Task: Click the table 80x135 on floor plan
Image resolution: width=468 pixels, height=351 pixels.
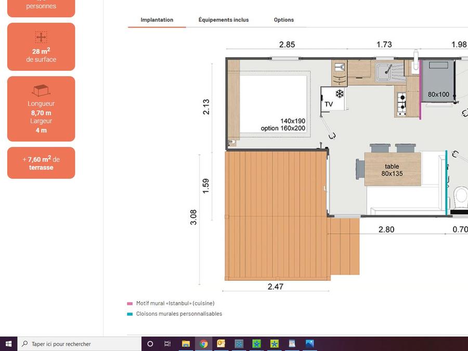Action: [392, 169]
